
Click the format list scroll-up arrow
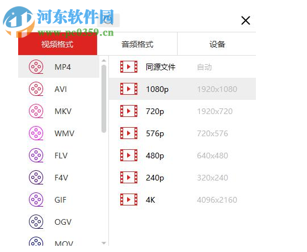(104, 61)
